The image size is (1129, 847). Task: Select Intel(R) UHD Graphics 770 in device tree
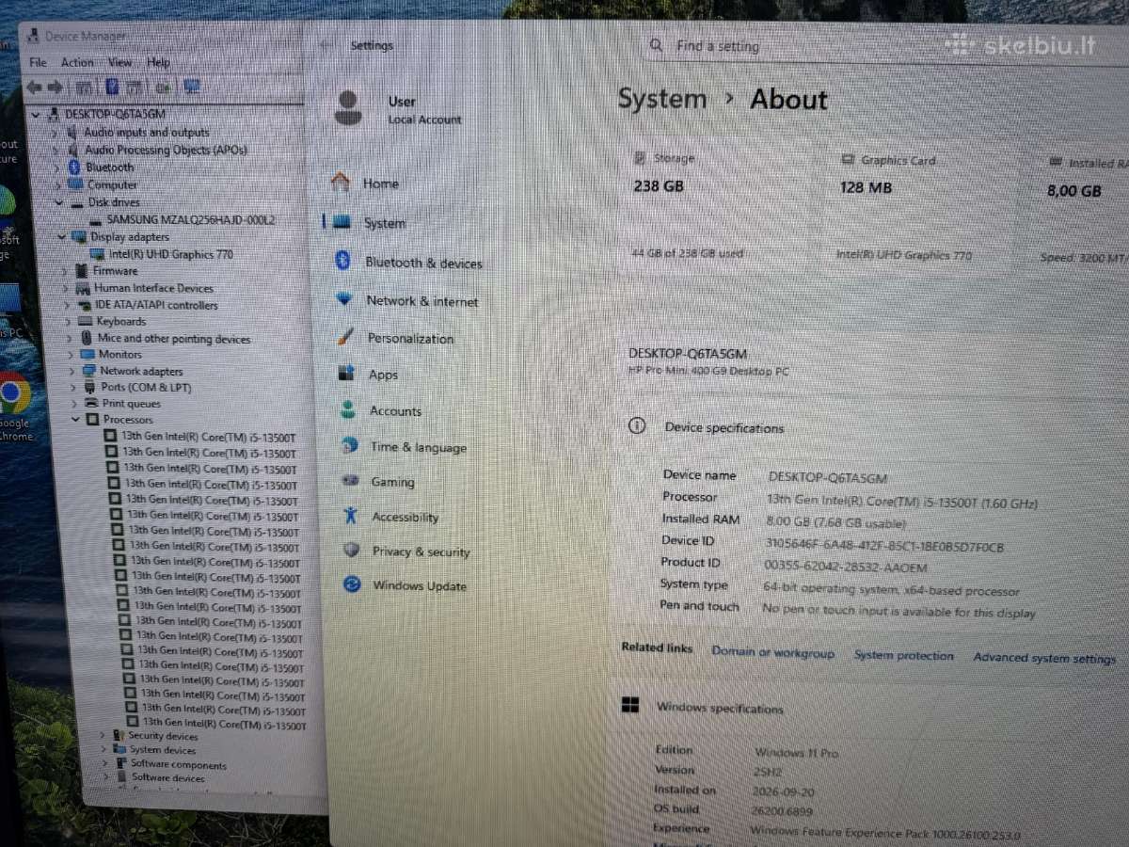tap(171, 254)
